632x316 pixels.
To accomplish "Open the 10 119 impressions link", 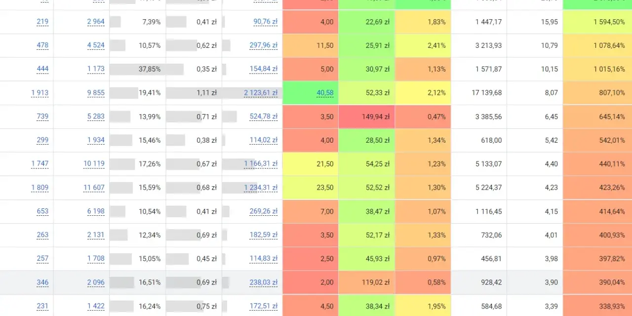I will tap(94, 164).
